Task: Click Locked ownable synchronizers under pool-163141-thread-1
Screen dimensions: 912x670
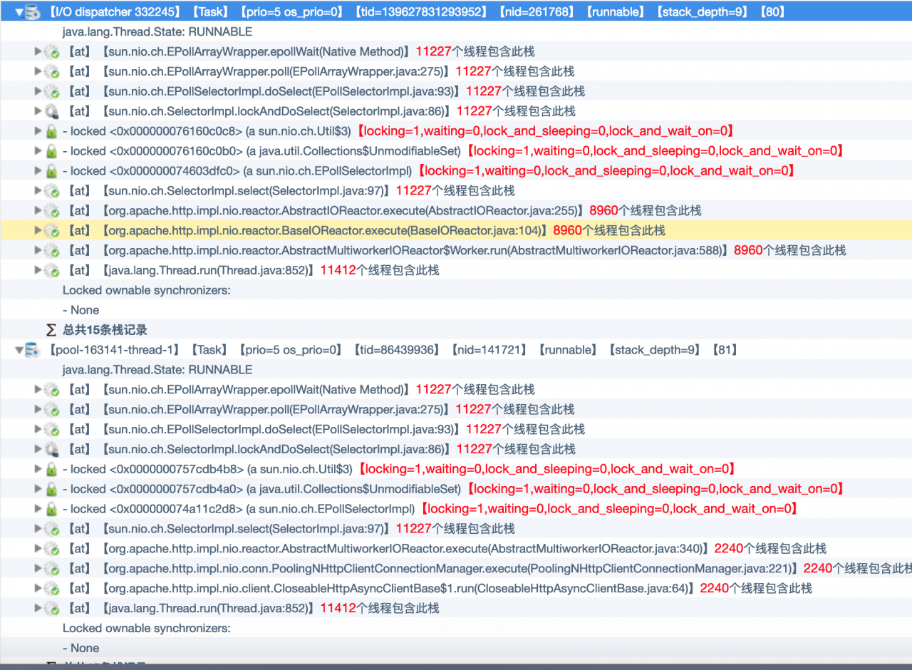Action: point(147,628)
